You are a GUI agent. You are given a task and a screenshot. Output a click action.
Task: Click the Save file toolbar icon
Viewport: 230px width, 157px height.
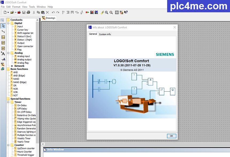24,12
